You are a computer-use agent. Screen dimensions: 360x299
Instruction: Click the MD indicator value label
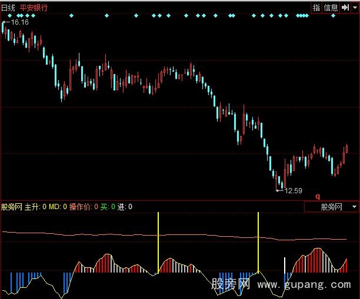click(56, 207)
